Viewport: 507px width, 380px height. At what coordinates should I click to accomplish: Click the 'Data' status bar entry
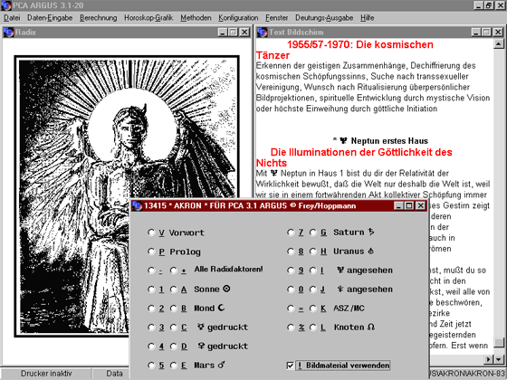pos(114,374)
